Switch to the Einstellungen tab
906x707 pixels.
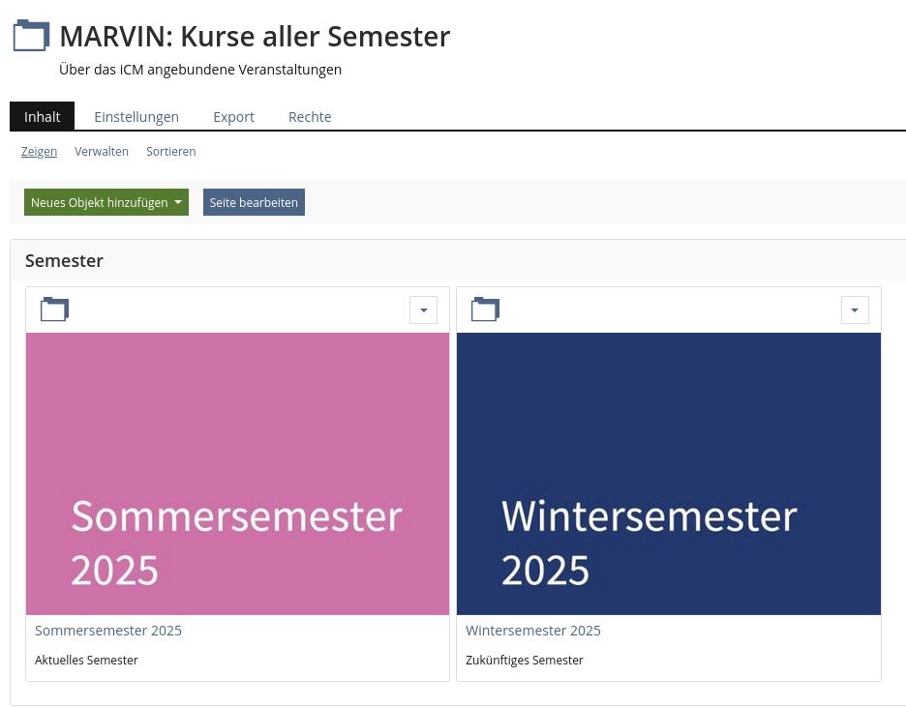[x=136, y=117]
